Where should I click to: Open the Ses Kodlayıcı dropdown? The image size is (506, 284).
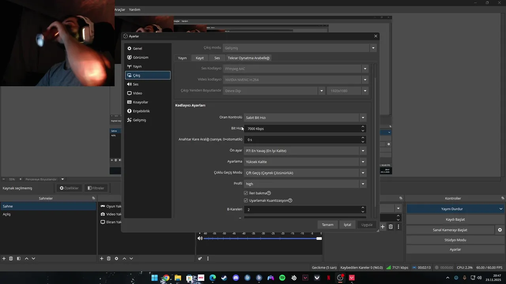[x=365, y=69]
